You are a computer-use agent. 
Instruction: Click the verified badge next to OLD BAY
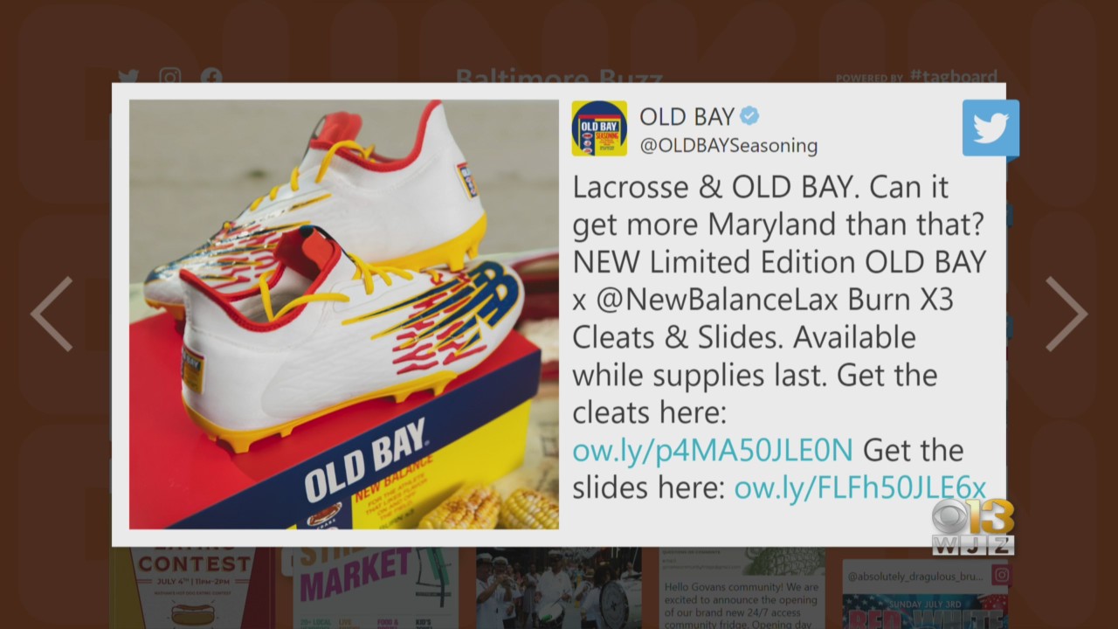click(x=749, y=115)
